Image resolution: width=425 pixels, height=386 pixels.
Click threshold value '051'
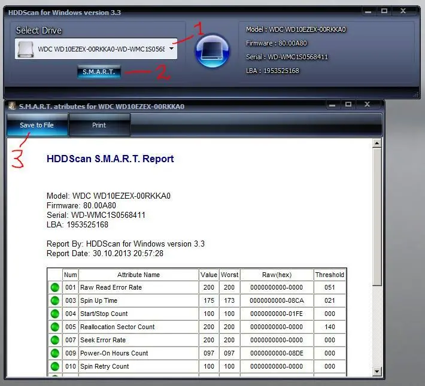330,287
